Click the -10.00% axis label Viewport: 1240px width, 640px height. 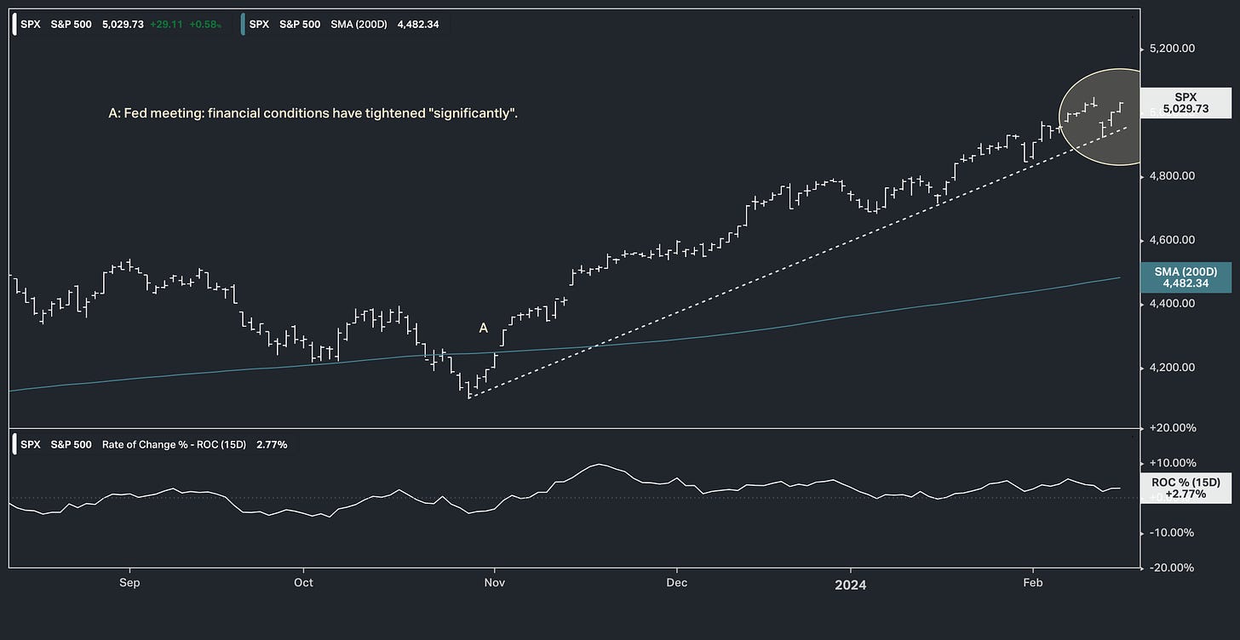point(1172,533)
